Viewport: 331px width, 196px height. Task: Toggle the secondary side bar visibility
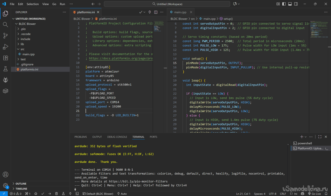(x=296, y=4)
